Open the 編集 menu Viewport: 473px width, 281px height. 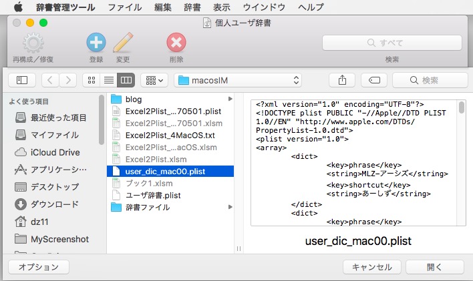click(163, 7)
